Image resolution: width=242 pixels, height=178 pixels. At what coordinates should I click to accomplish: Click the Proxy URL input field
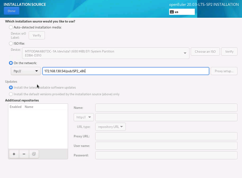[166, 136]
